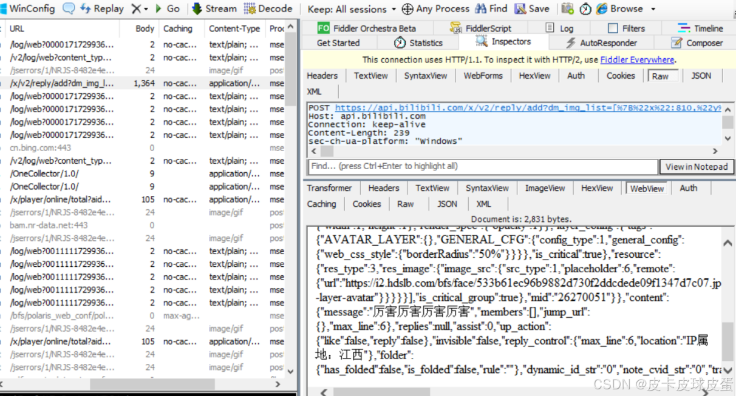736x396 pixels.
Task: Toggle Stream mode in toolbar
Action: click(214, 9)
